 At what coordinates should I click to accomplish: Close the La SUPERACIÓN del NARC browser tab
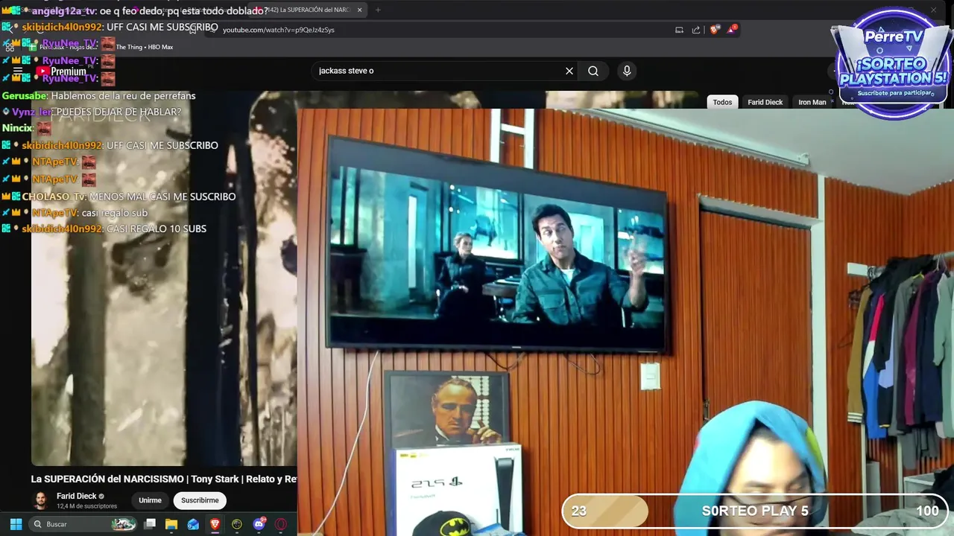(359, 10)
